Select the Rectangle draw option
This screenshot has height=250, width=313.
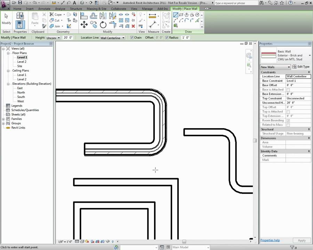(x=181, y=15)
